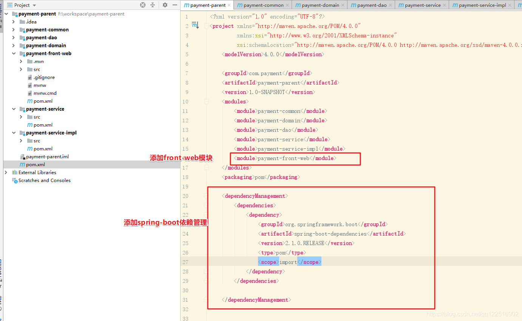Click the mvnw.cmd file icon
Screen dimensions: 522x321
30,93
